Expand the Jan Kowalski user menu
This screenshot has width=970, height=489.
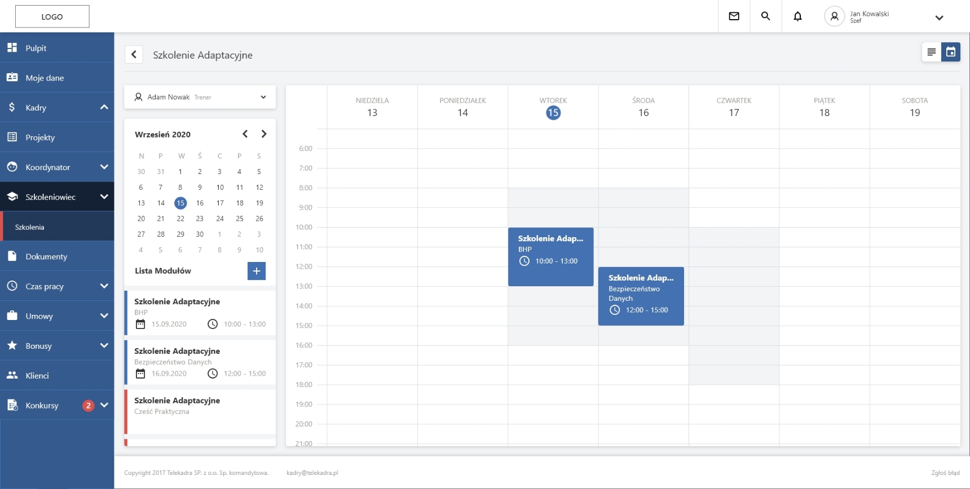[939, 17]
